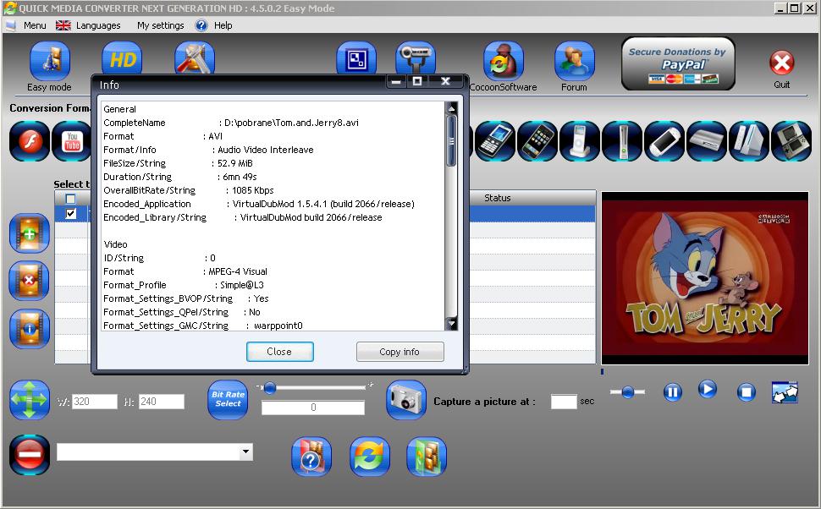Viewport: 821px width, 509px height.
Task: Click the capture time seconds field
Action: click(564, 402)
